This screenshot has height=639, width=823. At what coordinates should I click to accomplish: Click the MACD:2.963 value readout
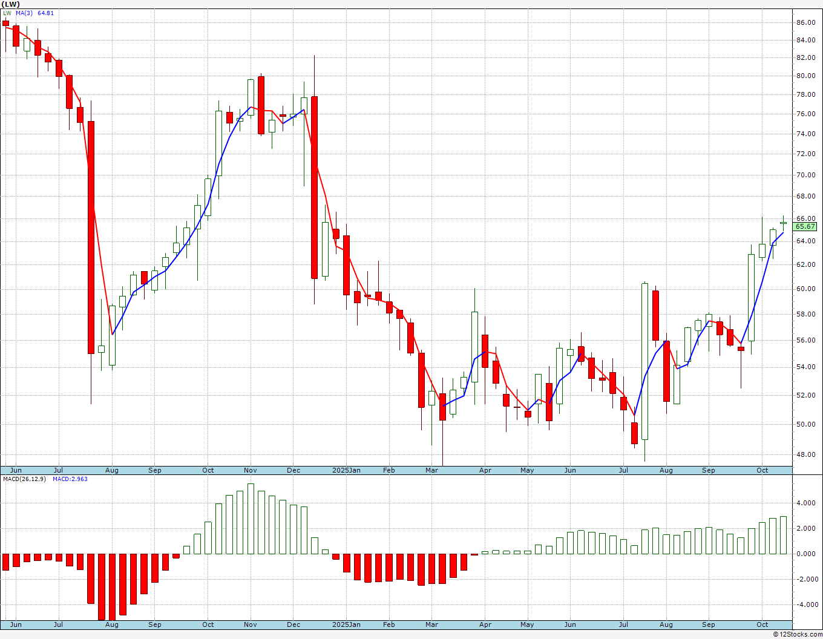point(70,479)
